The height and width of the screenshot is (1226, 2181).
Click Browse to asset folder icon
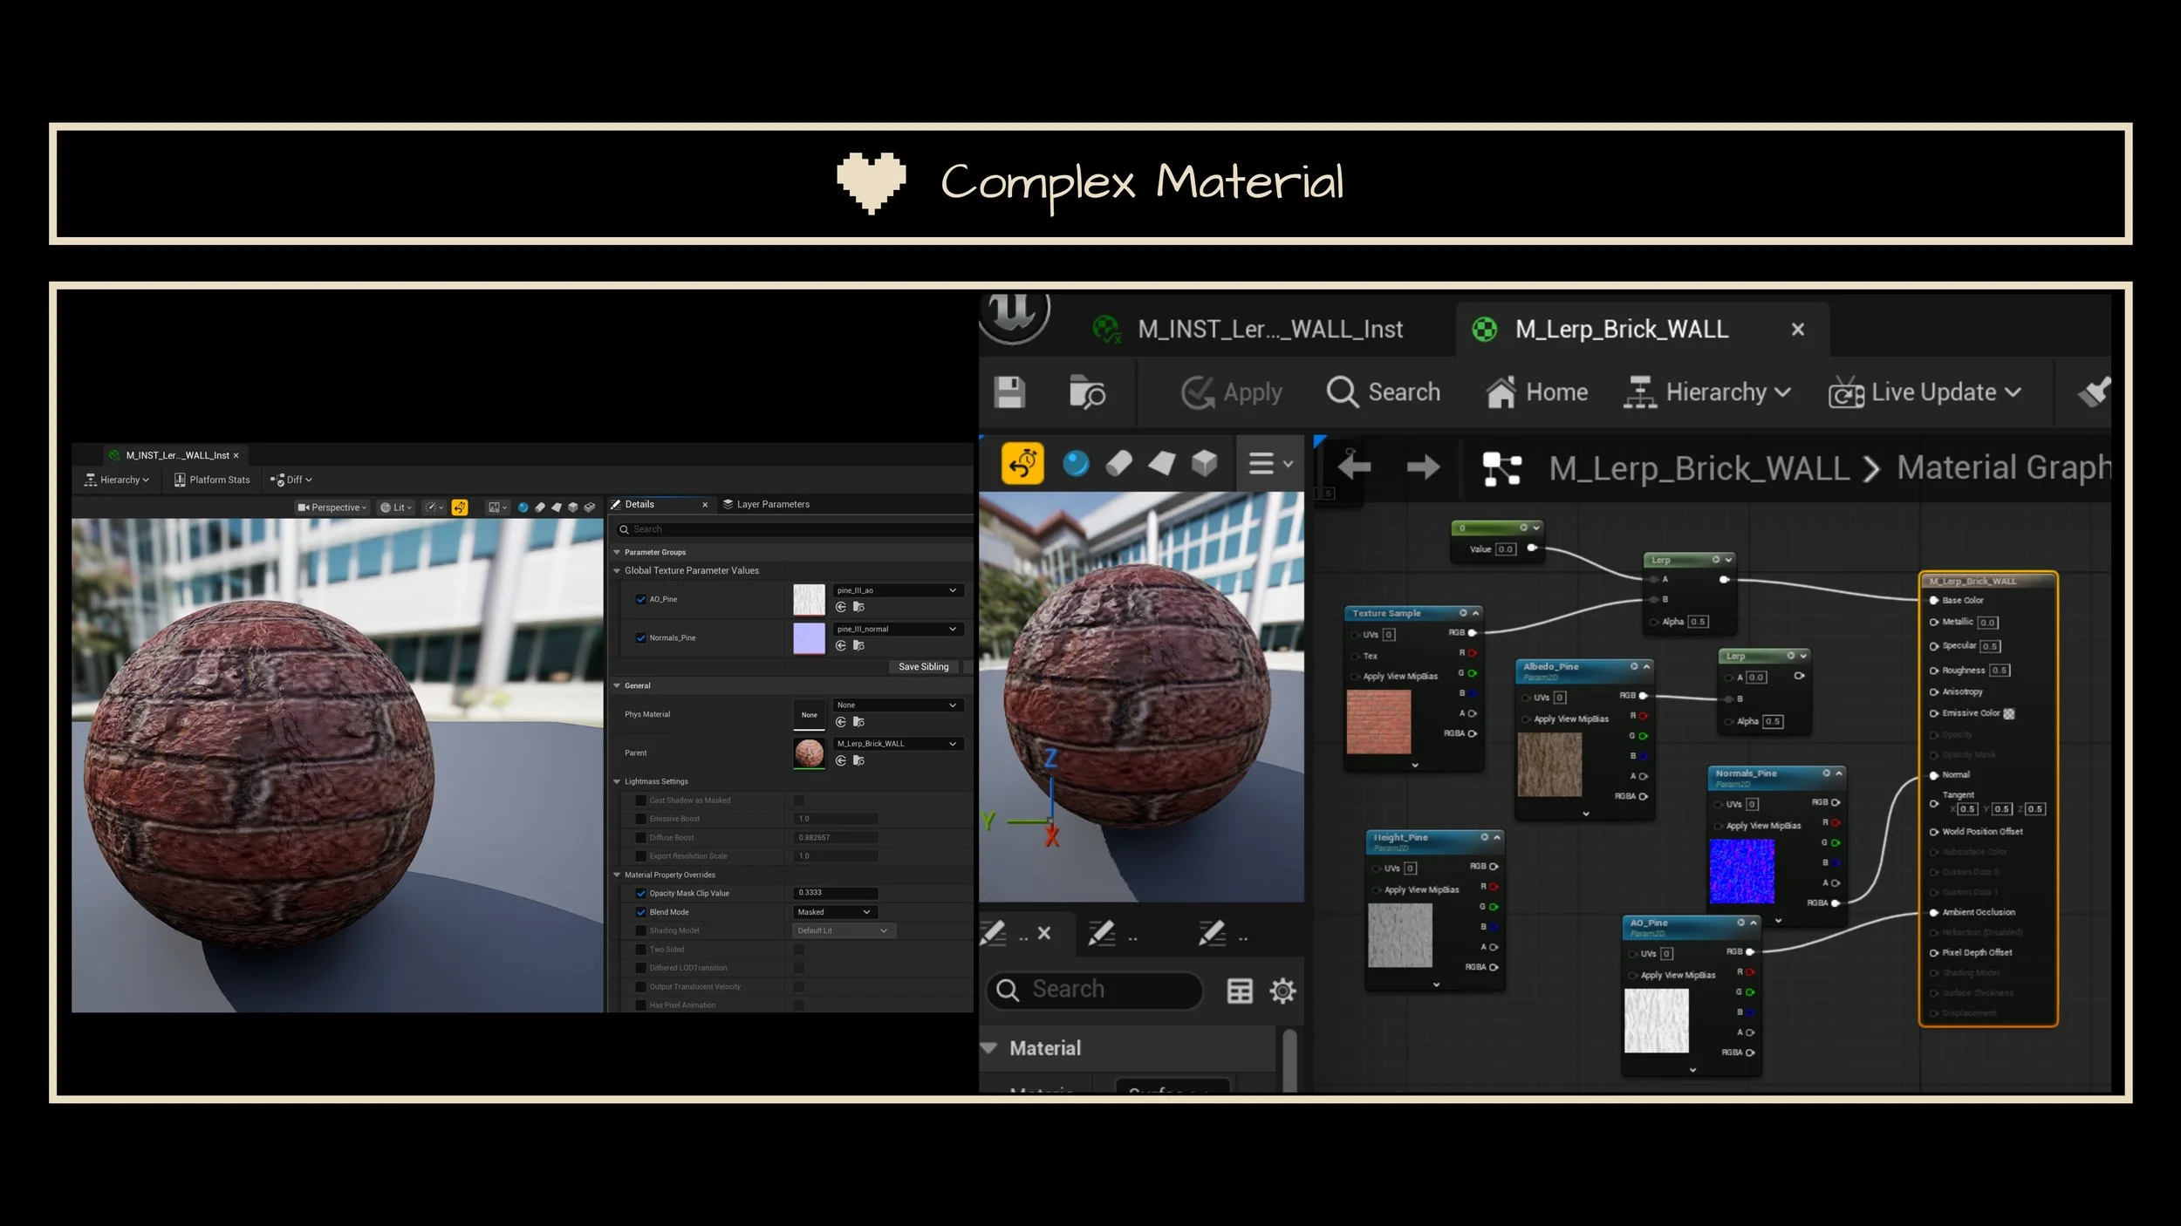click(x=1087, y=392)
